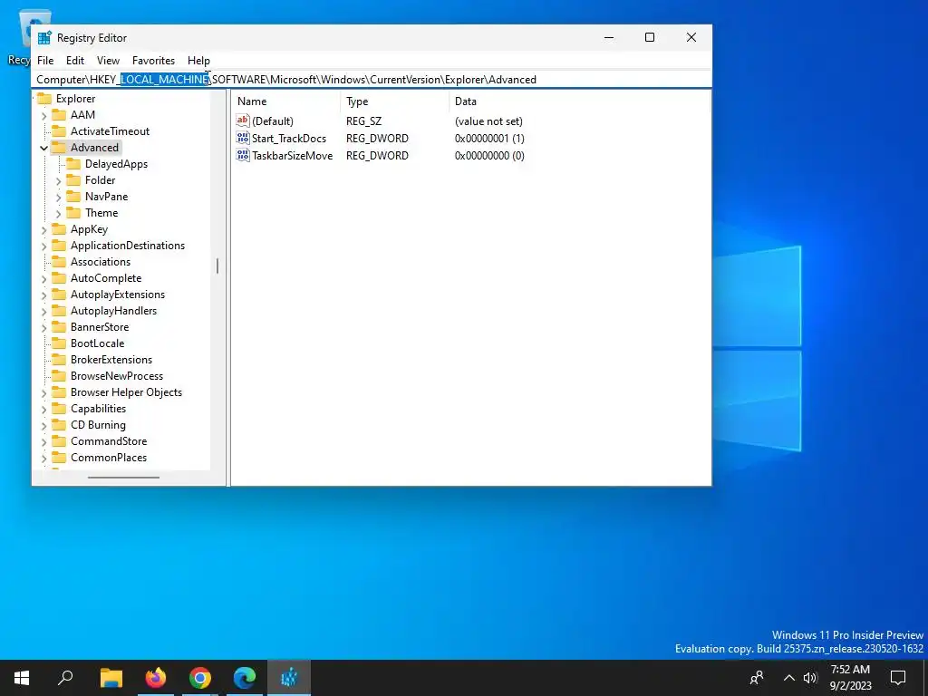This screenshot has height=696, width=928.
Task: Open the View menu
Action: point(109,61)
